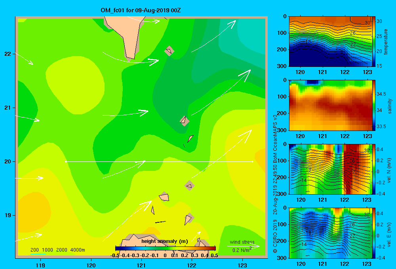Click latitude label 22 on main map axis
The width and height of the screenshot is (396, 269).
8,54
